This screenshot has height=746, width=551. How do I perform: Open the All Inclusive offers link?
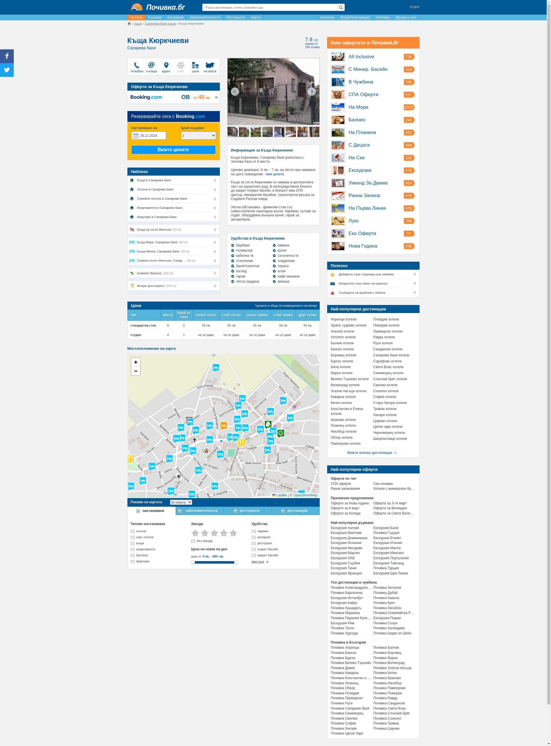click(x=361, y=57)
